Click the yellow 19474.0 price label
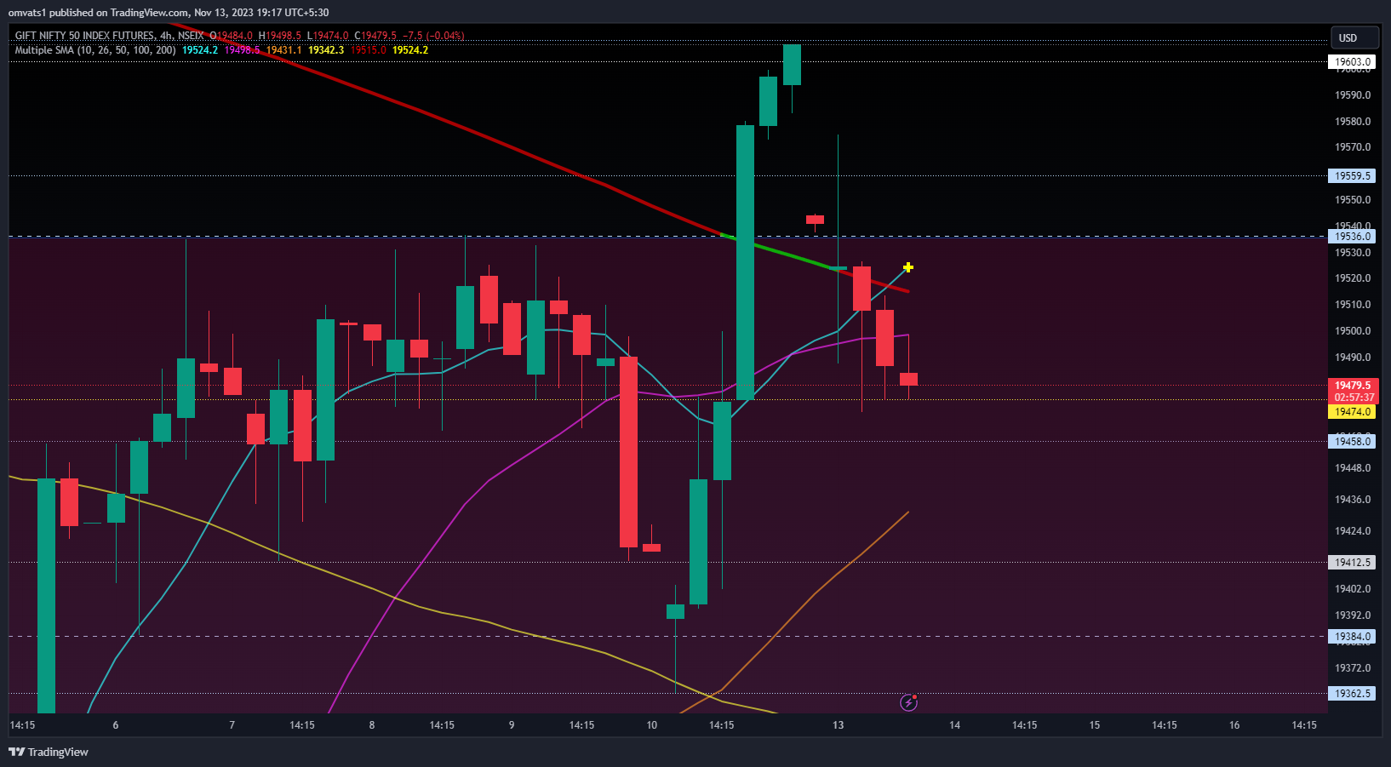Viewport: 1391px width, 767px height. coord(1352,412)
